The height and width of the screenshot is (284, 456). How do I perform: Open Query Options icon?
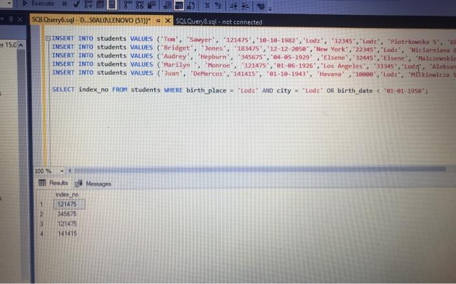100,5
